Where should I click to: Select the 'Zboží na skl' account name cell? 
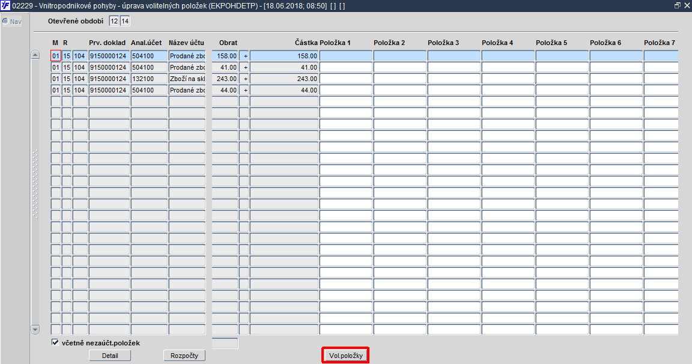click(187, 79)
